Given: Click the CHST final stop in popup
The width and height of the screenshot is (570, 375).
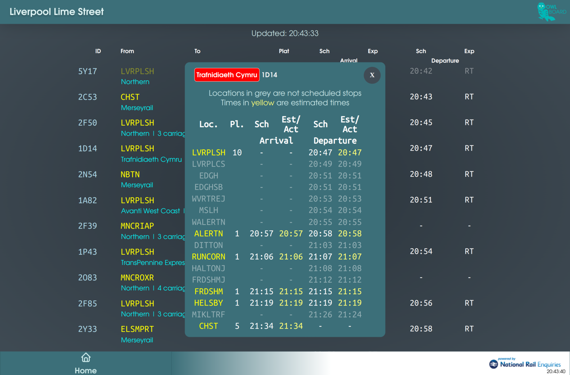Looking at the screenshot, I should pos(208,326).
